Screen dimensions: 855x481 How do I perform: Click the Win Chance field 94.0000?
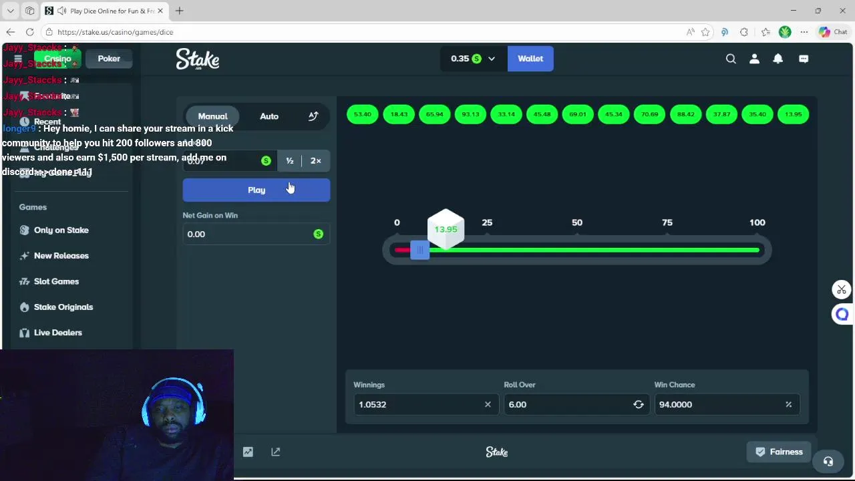[x=727, y=404]
